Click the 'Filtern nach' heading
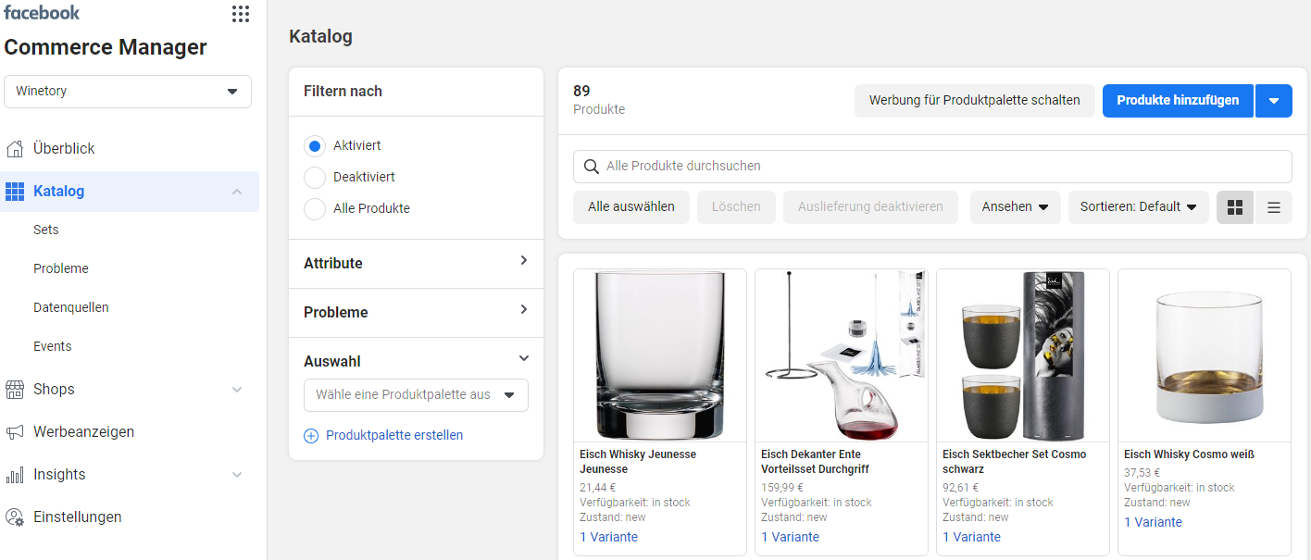 (x=343, y=92)
